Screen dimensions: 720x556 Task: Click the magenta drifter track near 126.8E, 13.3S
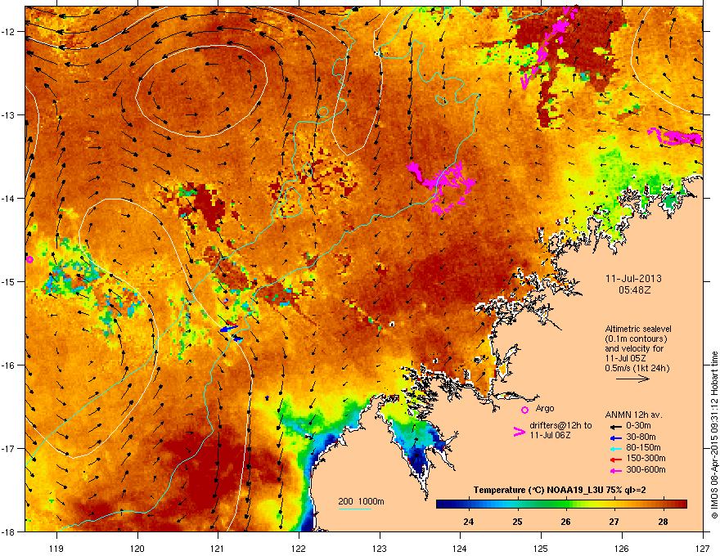675,137
